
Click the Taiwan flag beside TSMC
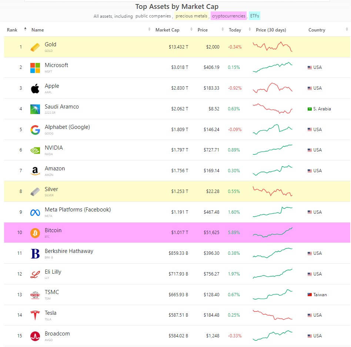pos(310,295)
